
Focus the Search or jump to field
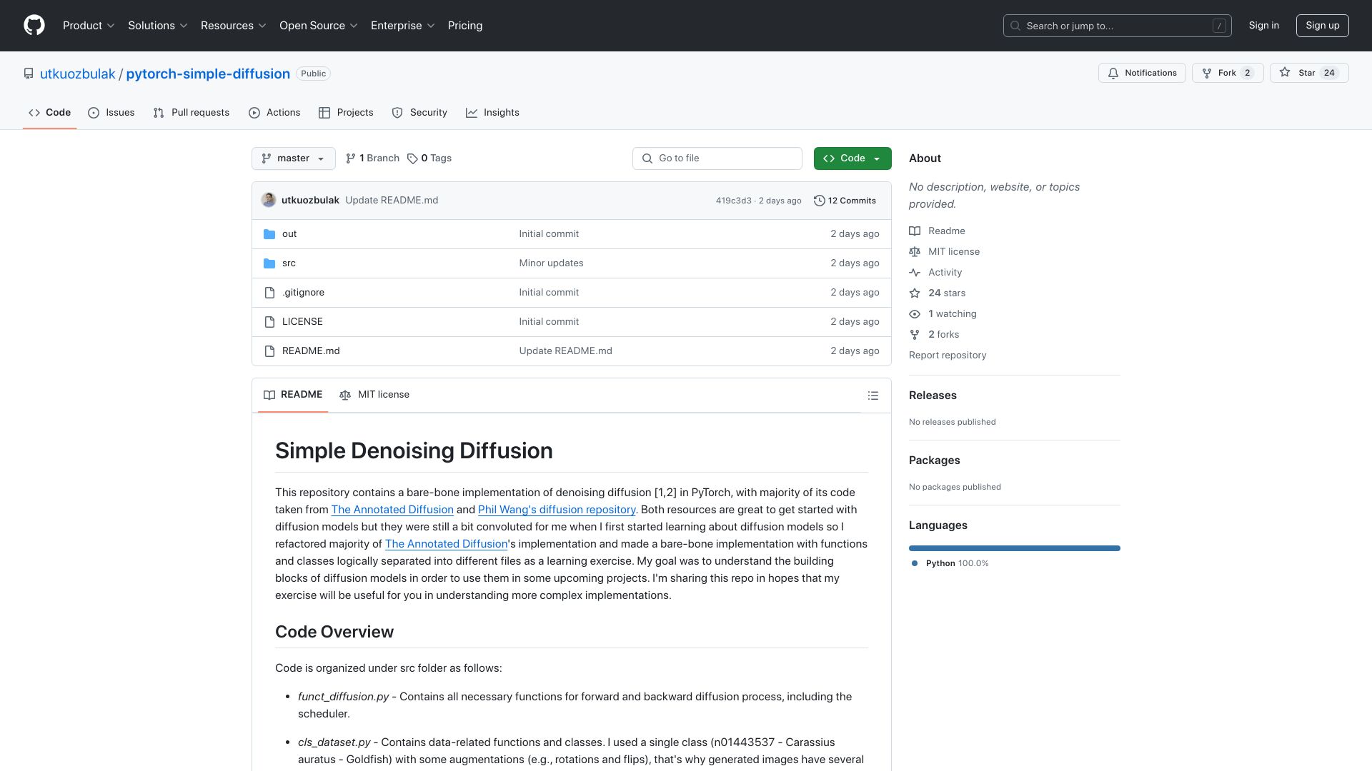click(1118, 26)
